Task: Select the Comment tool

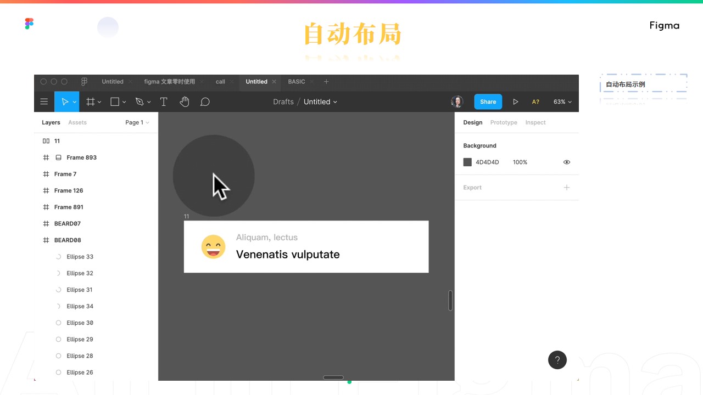Action: pyautogui.click(x=205, y=102)
